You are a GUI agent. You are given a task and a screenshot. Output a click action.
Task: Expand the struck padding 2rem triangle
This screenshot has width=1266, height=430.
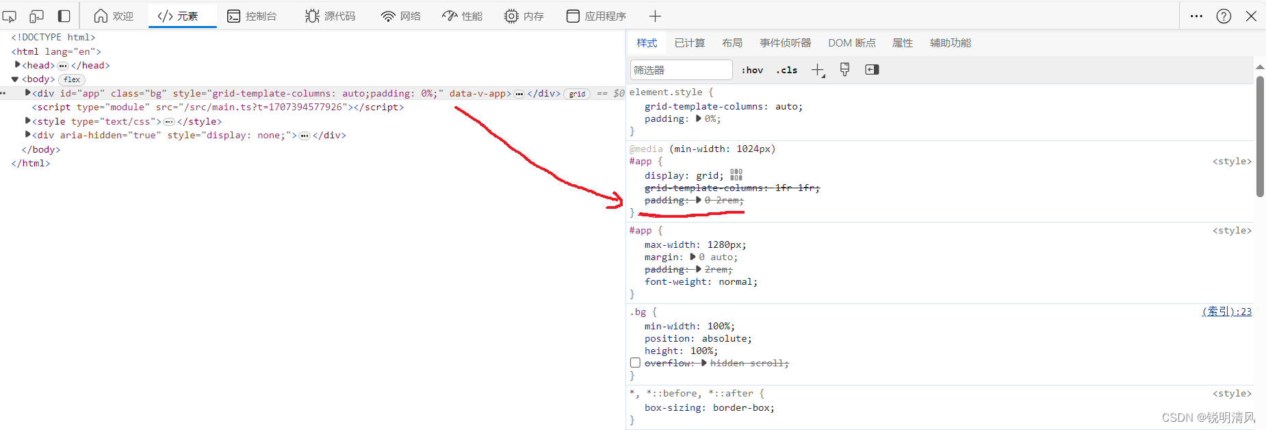(699, 269)
